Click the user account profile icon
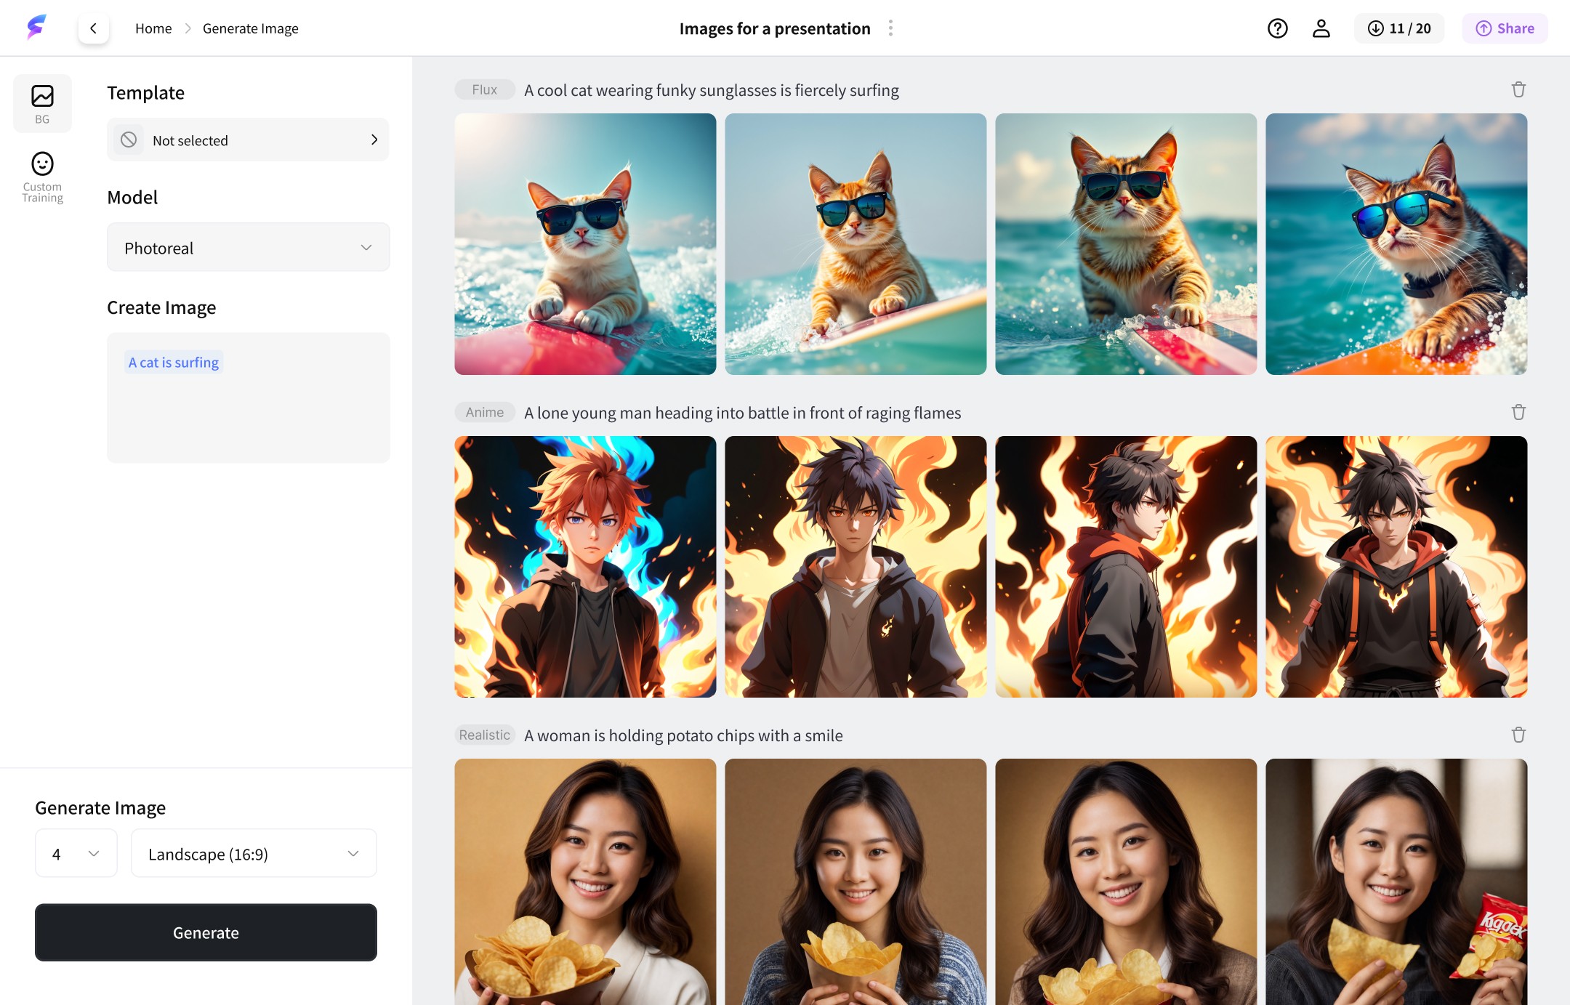 (x=1321, y=26)
